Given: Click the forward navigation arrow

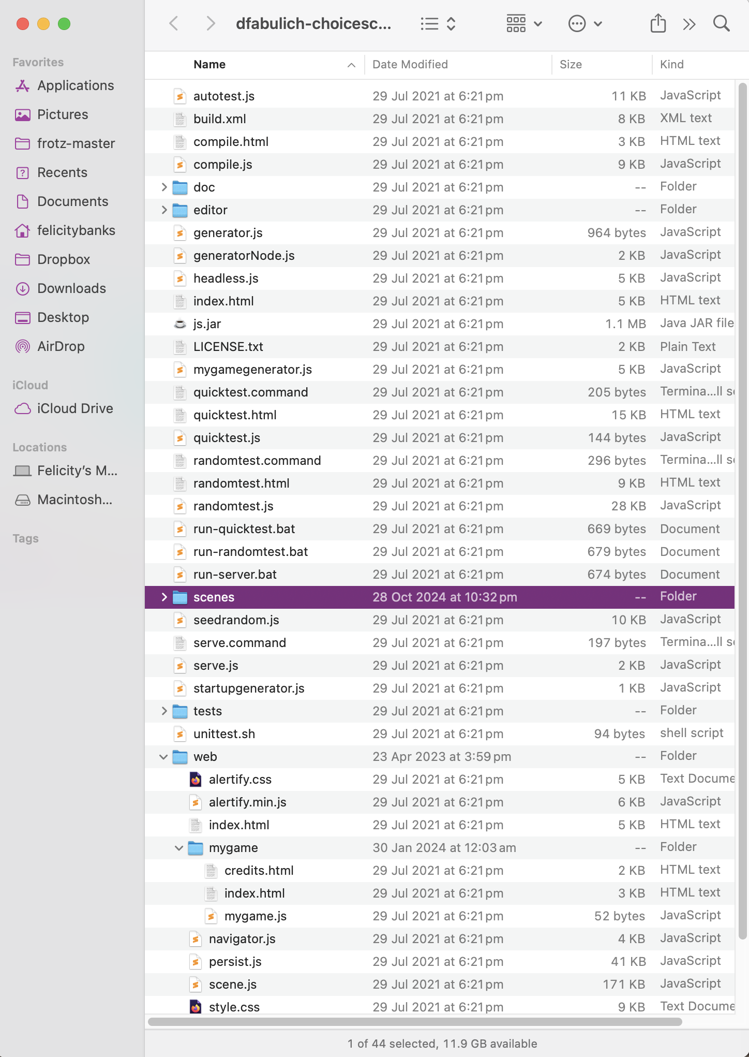Looking at the screenshot, I should tap(210, 24).
